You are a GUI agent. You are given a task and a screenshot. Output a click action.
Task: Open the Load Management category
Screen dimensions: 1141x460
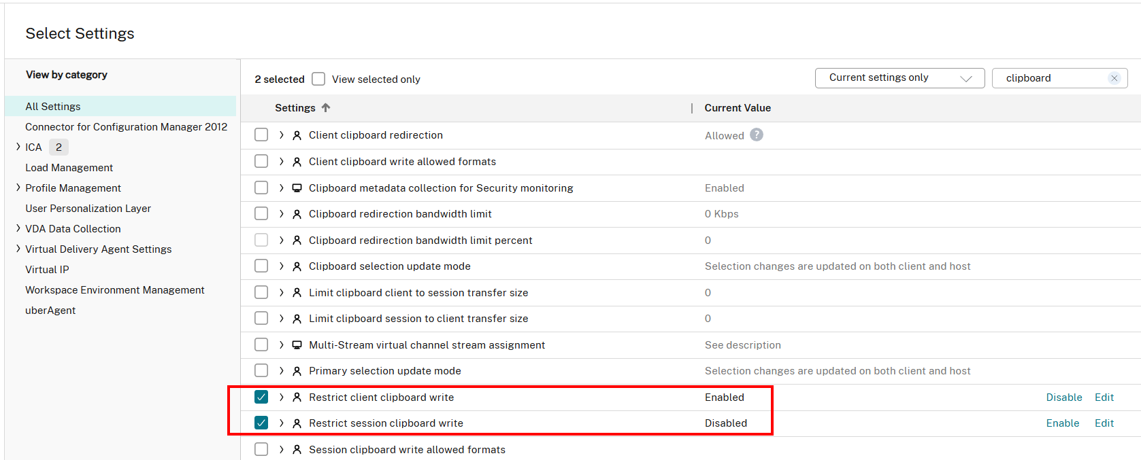point(69,168)
